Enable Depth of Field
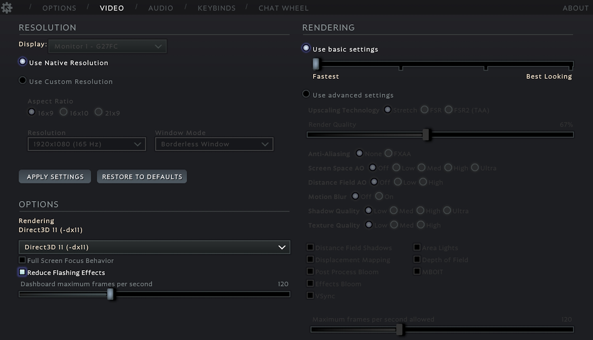 [x=417, y=259]
